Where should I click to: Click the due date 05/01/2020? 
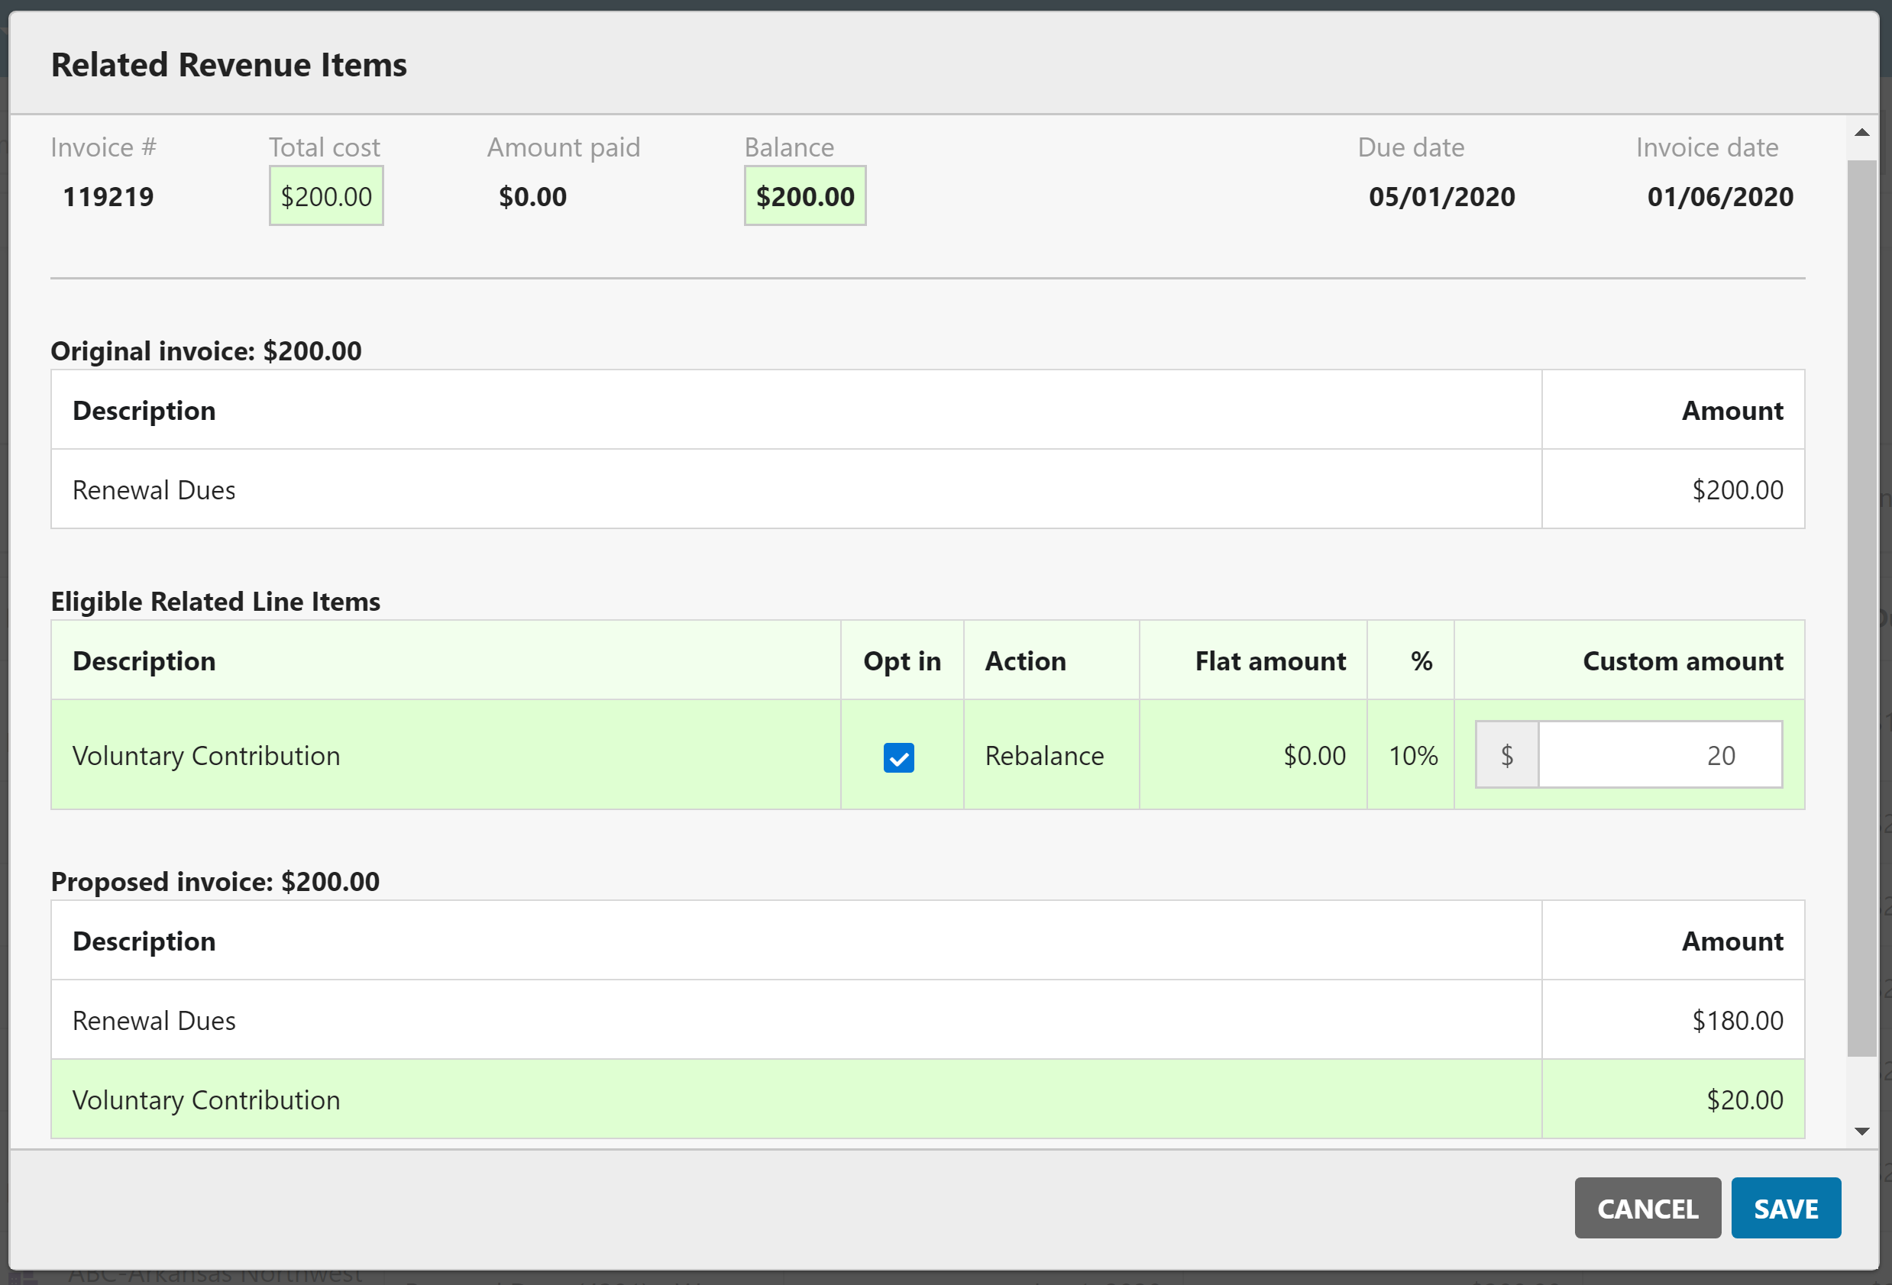pos(1440,195)
